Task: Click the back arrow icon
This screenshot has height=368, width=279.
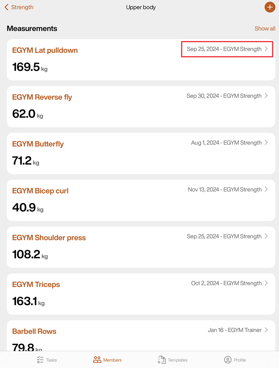Action: coord(6,7)
